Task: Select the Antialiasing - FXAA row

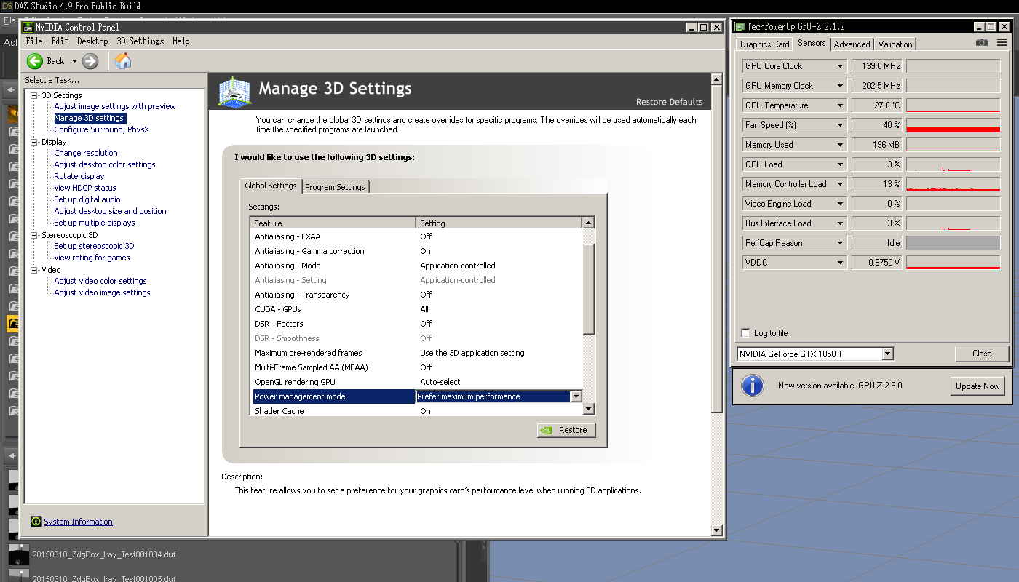Action: pos(417,236)
